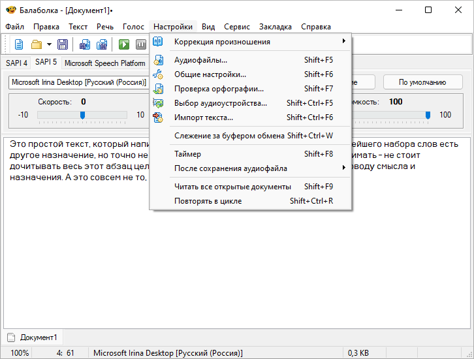474x359 pixels.
Task: Toggle Слежение за буфером обмена option
Action: coord(229,136)
